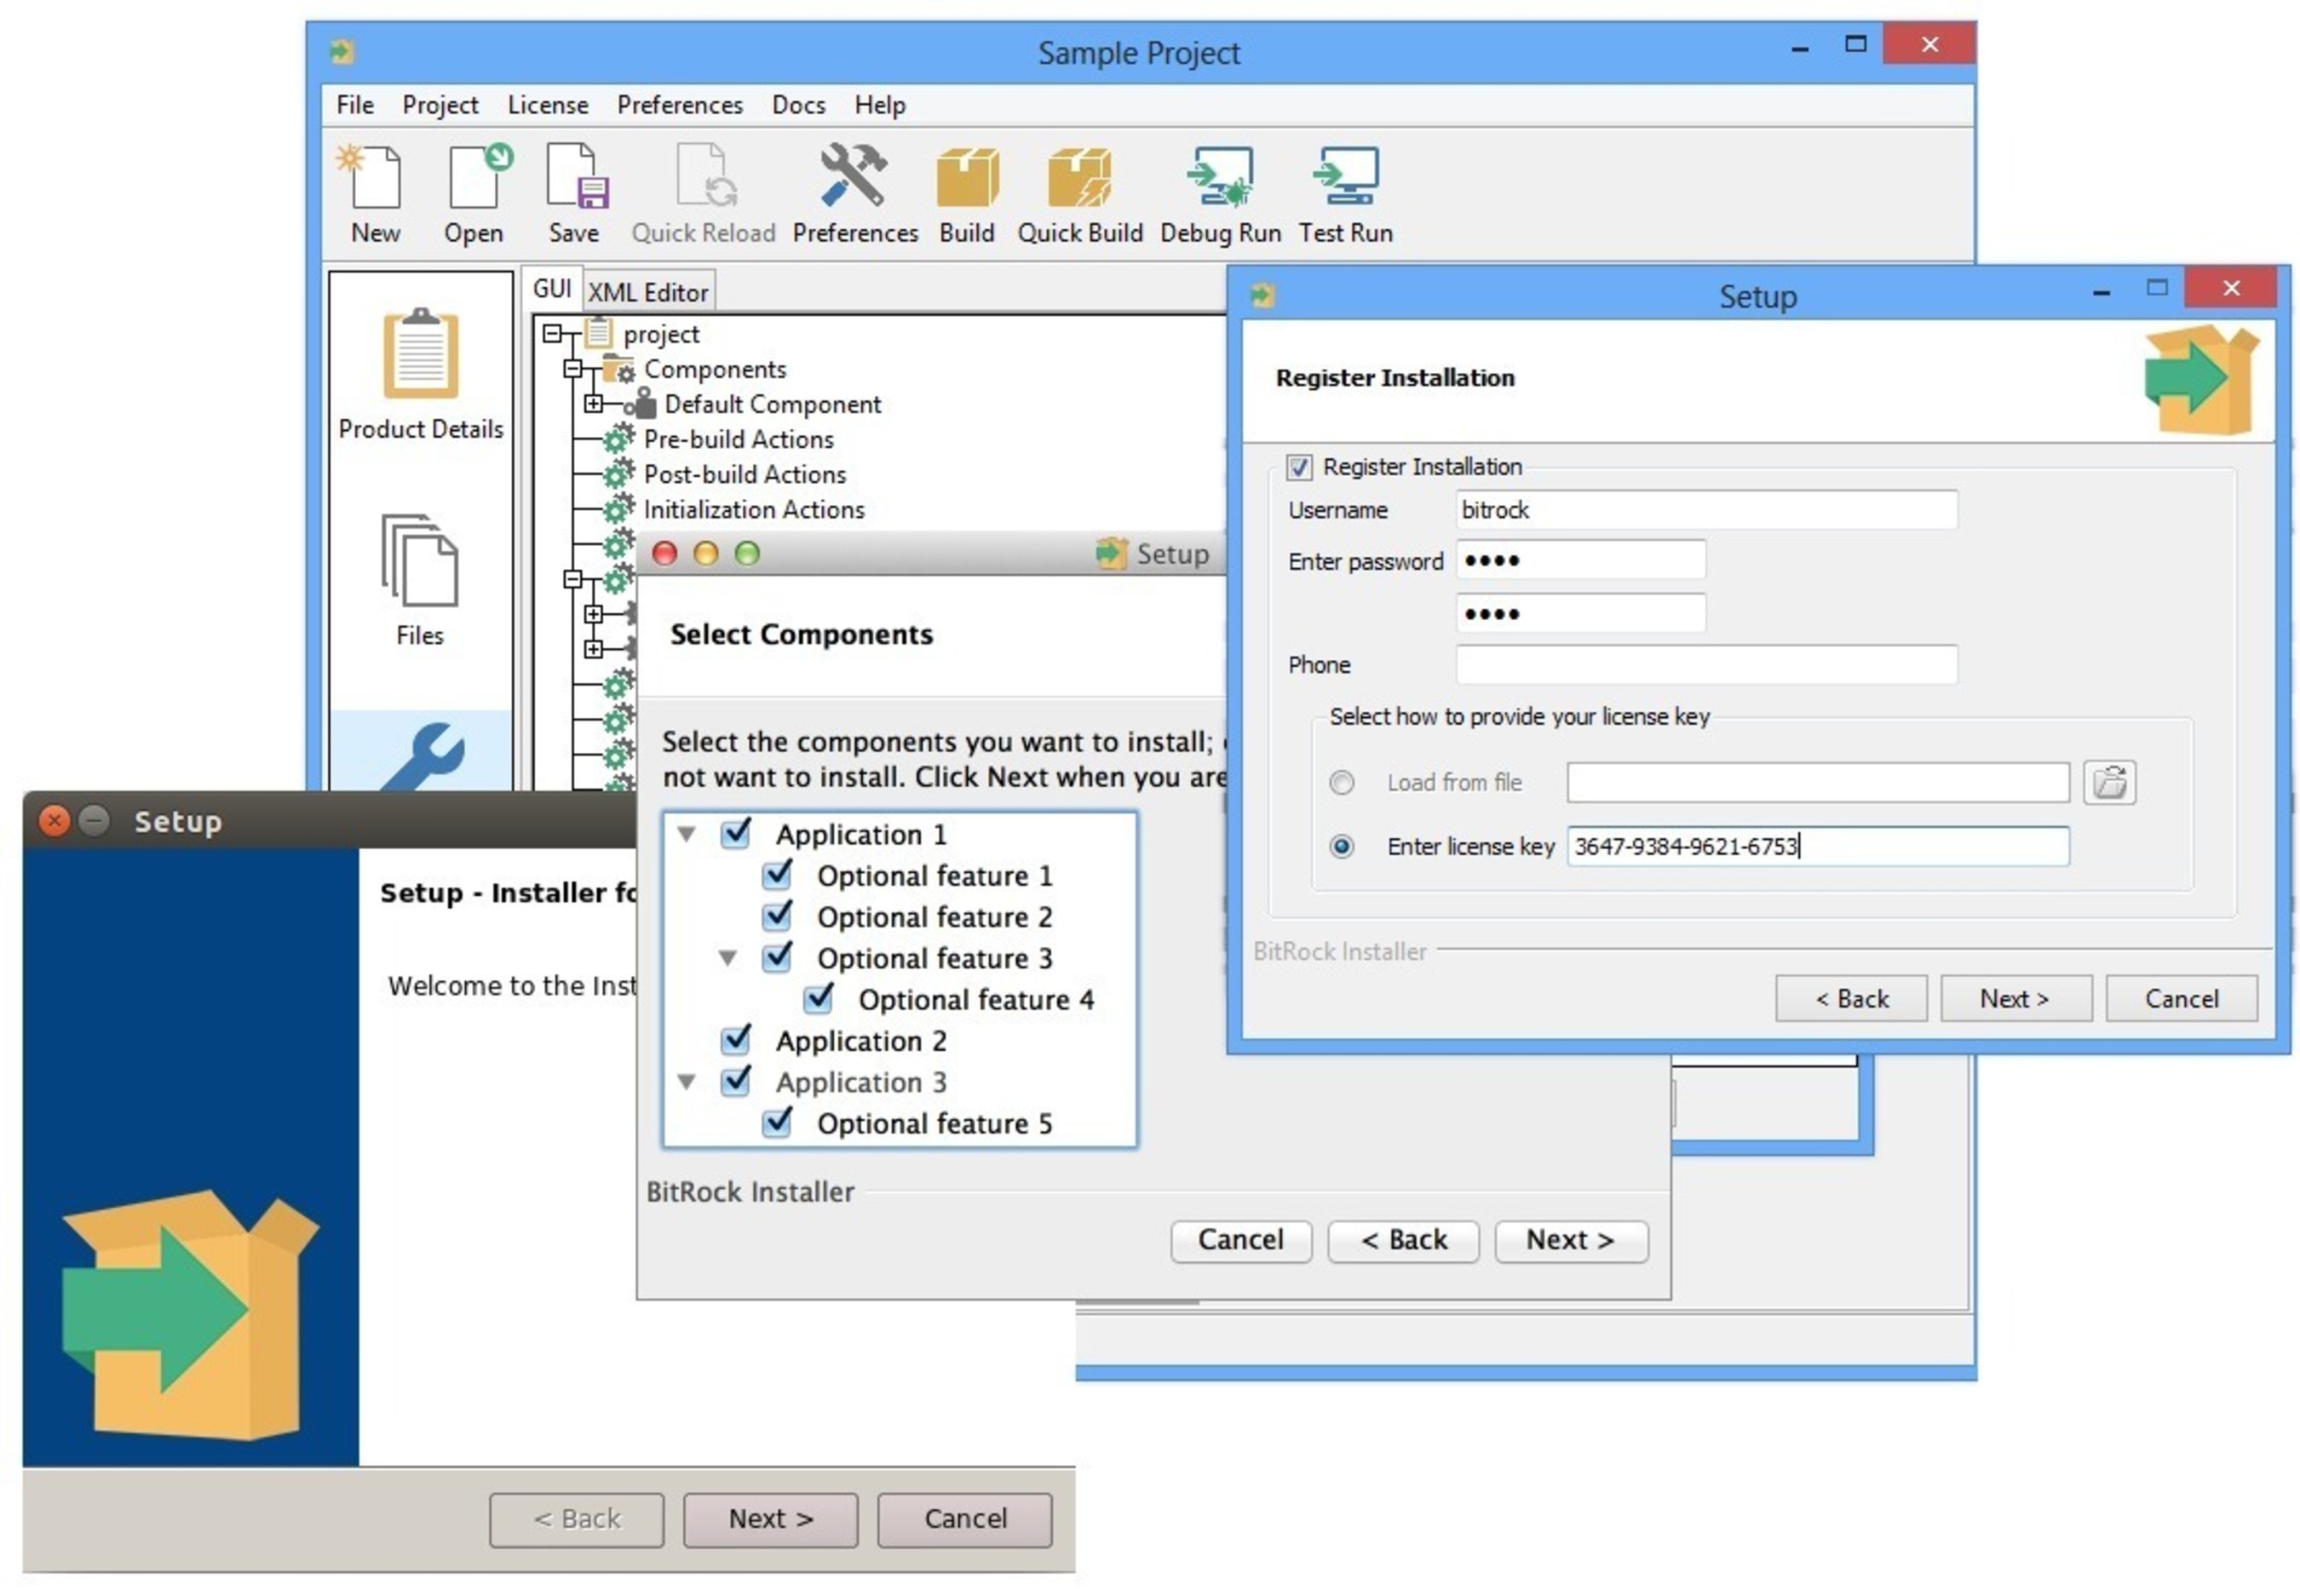Image resolution: width=2300 pixels, height=1596 pixels.
Task: Click Next in the Select Components dialog
Action: tap(1570, 1241)
